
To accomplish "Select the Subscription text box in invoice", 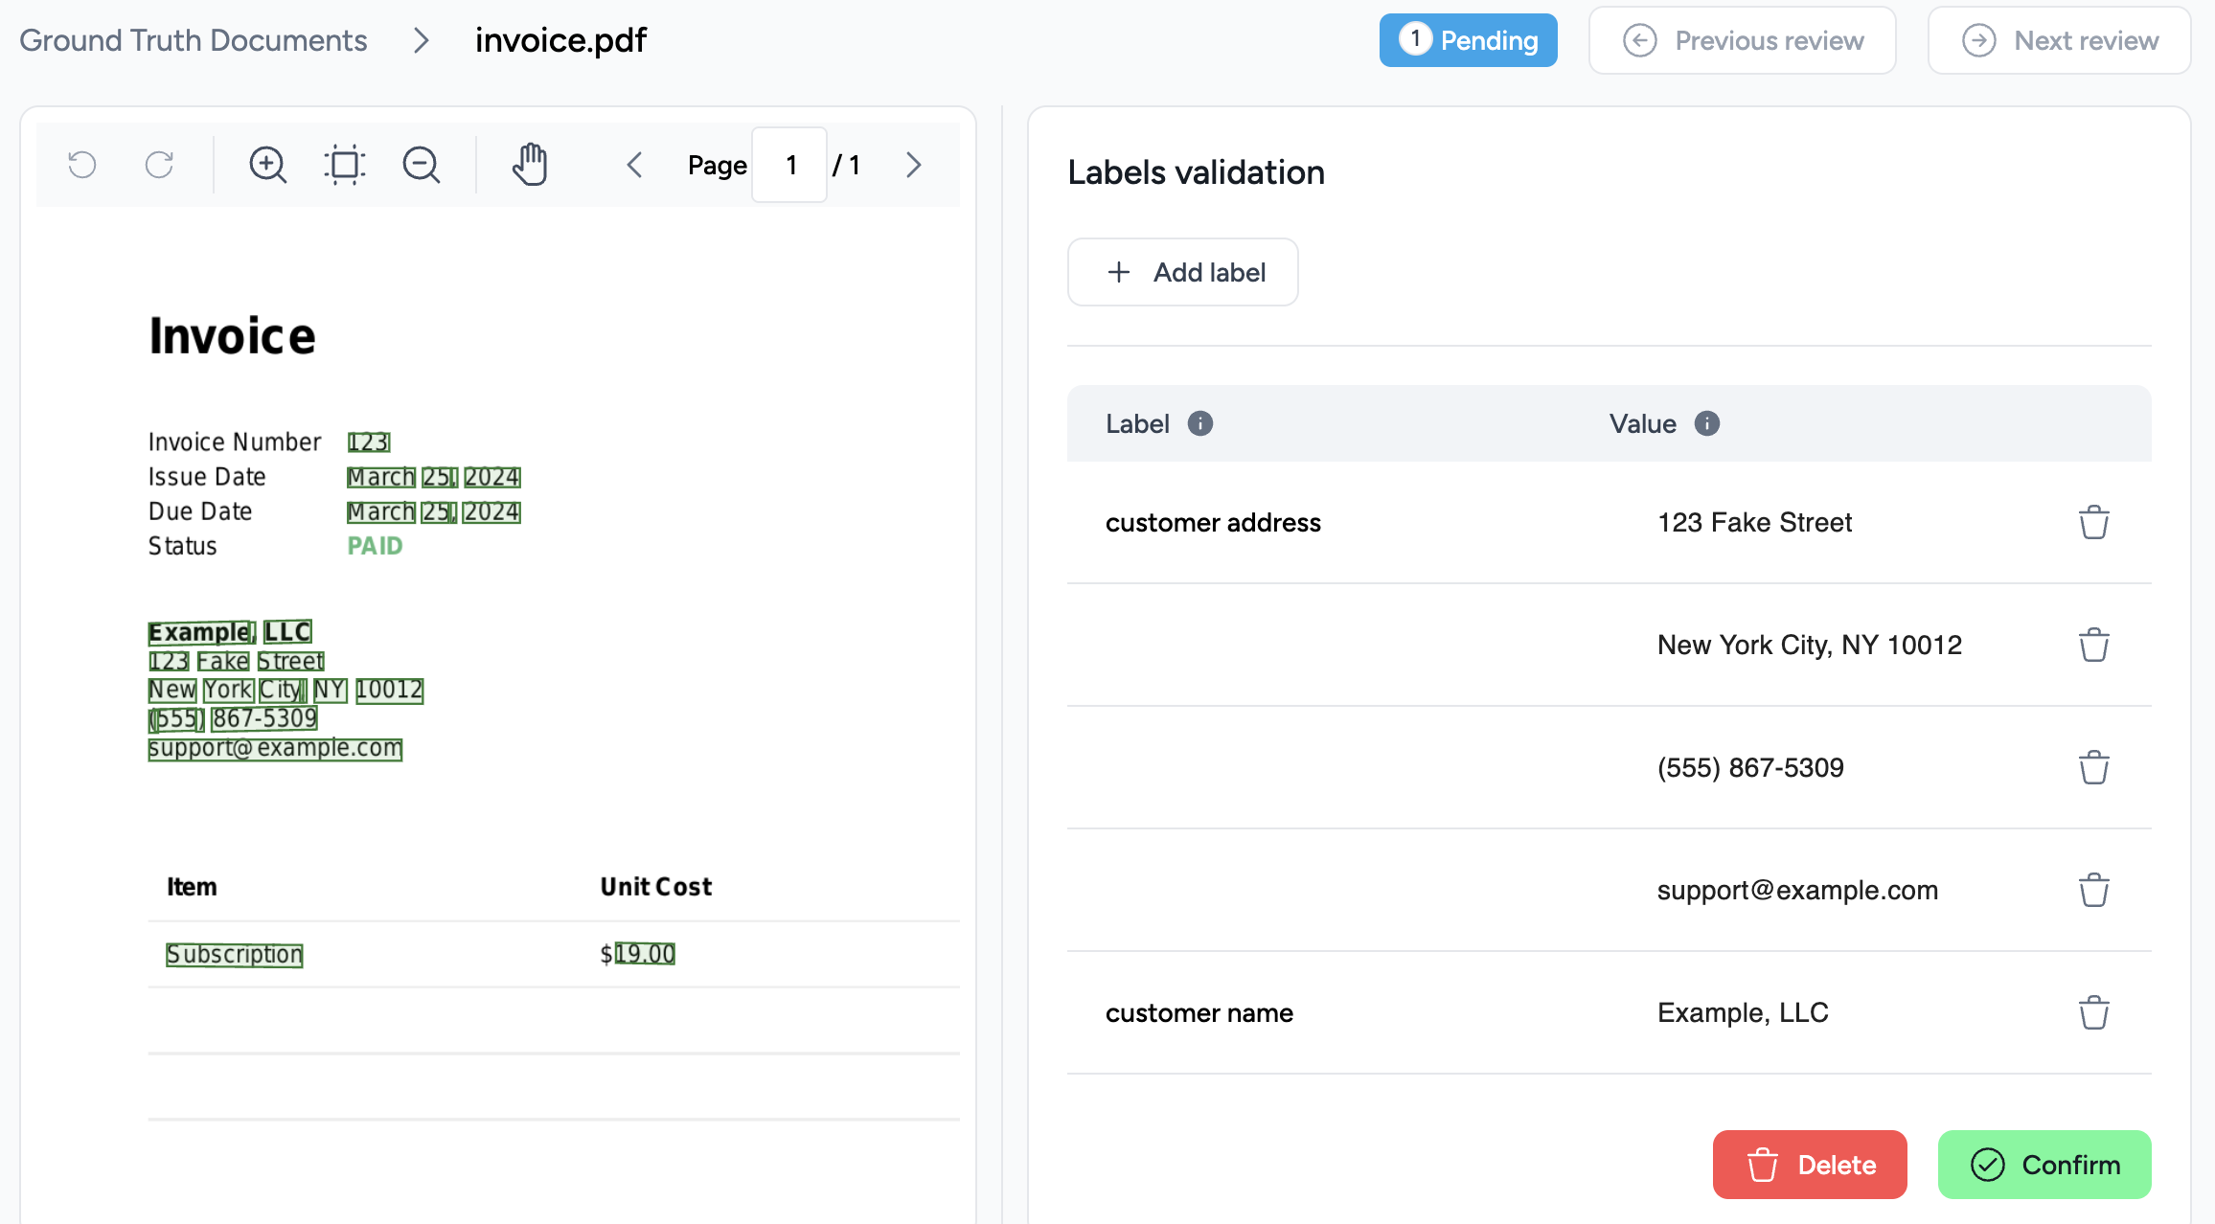I will point(235,955).
